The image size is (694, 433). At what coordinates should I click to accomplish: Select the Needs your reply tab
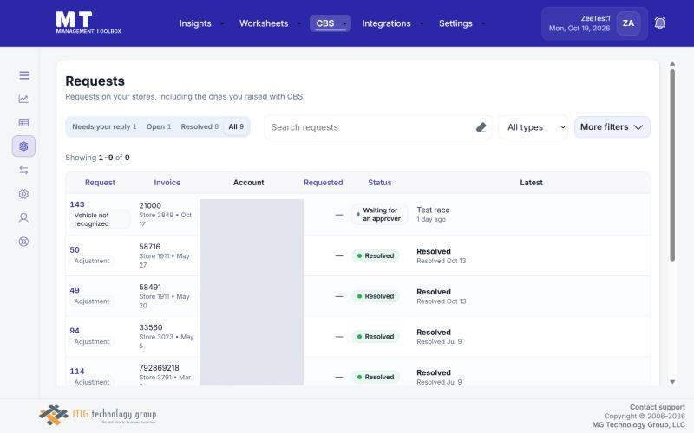(x=104, y=126)
